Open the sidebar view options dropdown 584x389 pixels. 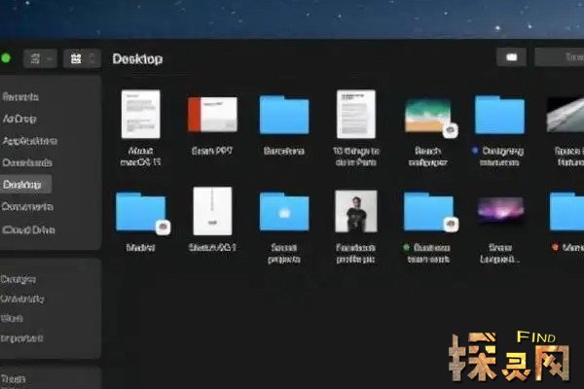[x=41, y=58]
